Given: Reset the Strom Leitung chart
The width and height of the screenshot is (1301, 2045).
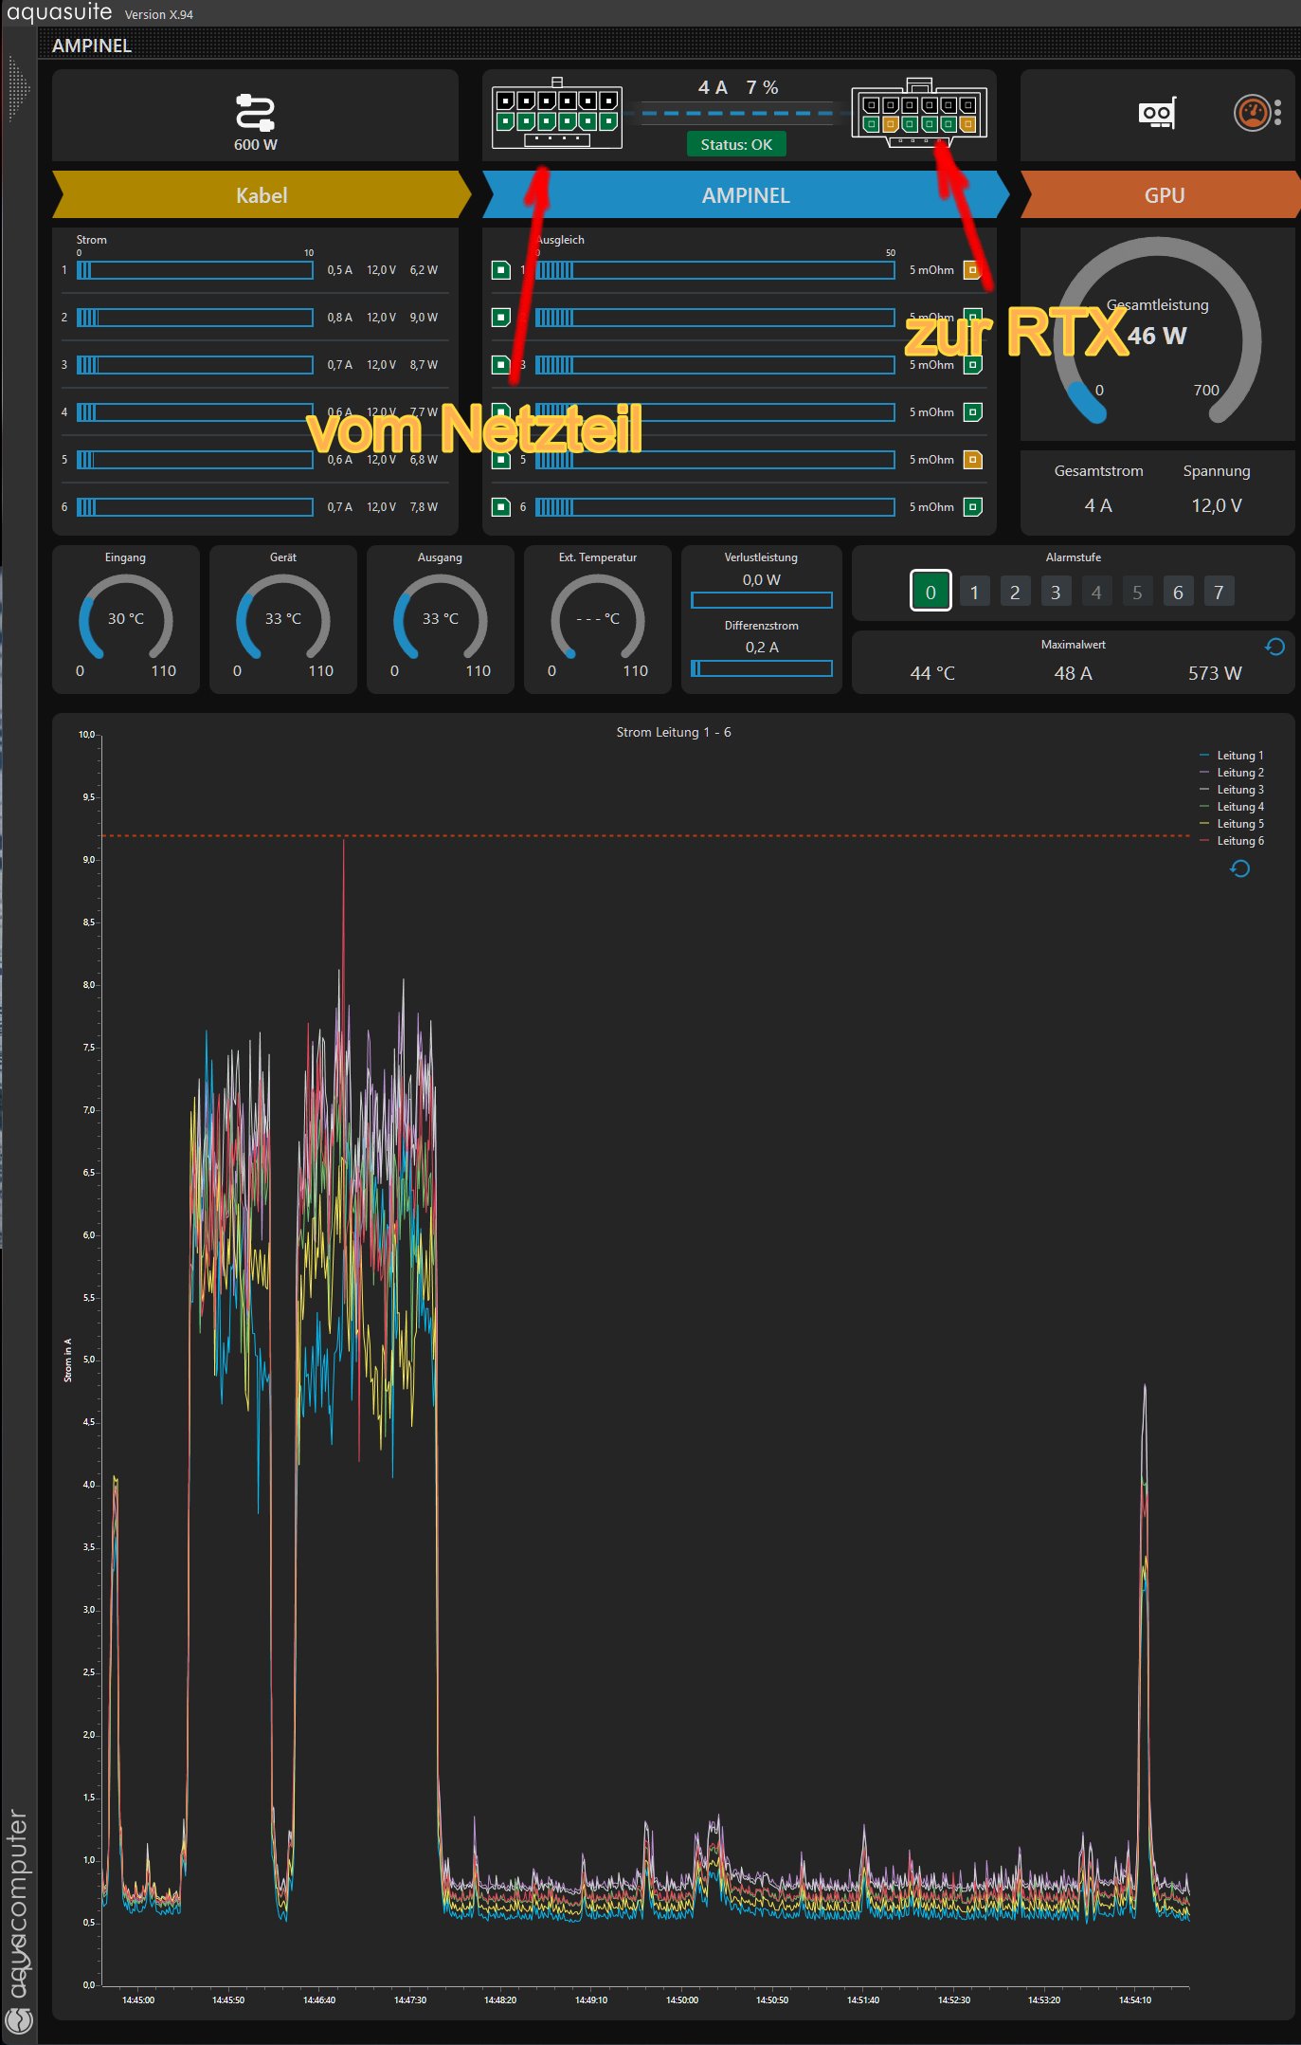Looking at the screenshot, I should pyautogui.click(x=1239, y=868).
